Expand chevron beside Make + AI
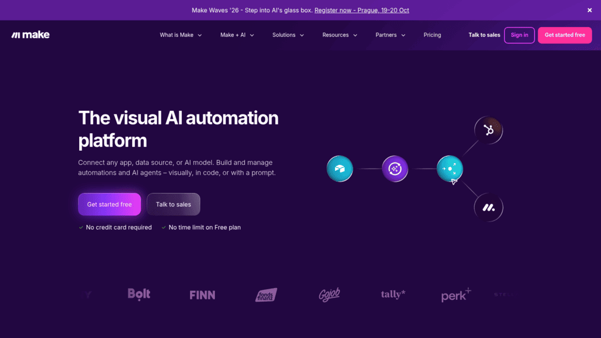601x338 pixels. point(252,35)
